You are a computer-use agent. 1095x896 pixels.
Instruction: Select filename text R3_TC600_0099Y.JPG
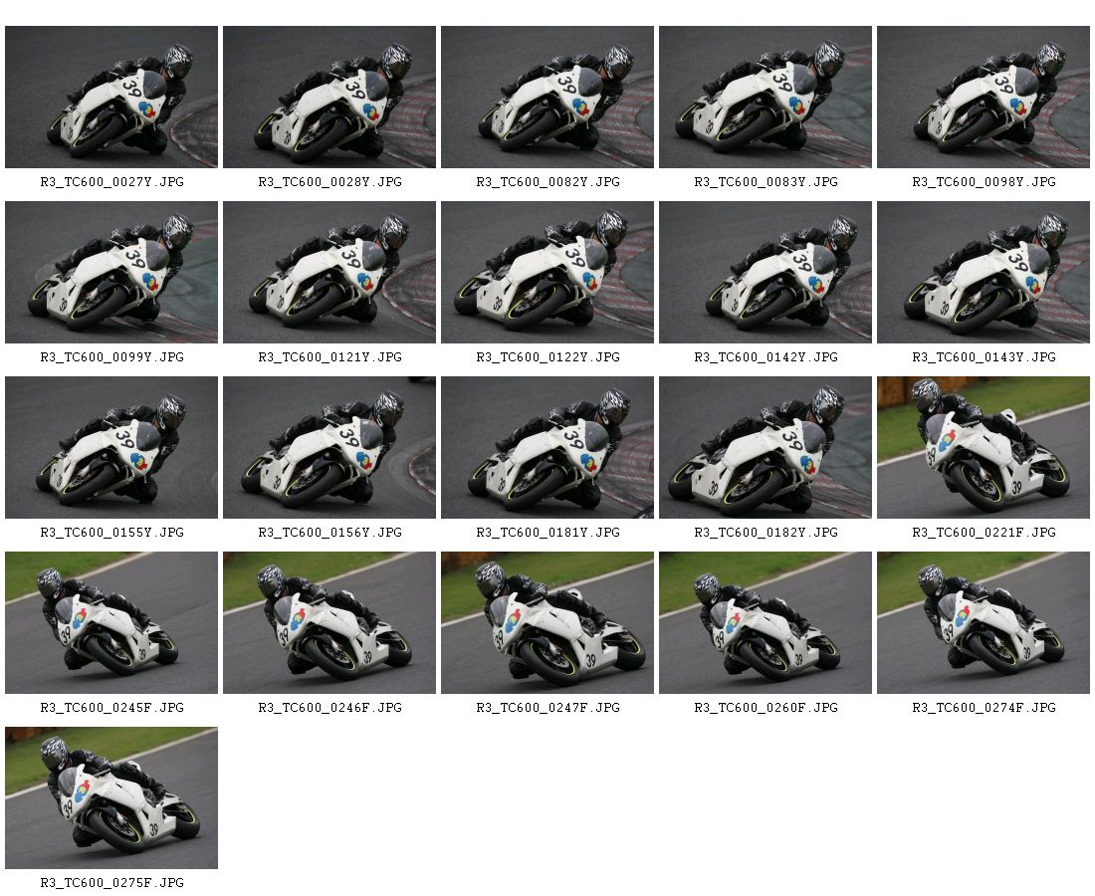[111, 357]
